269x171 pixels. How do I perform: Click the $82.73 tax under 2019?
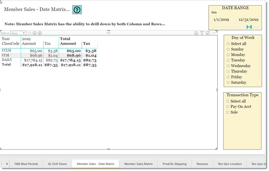(52, 60)
